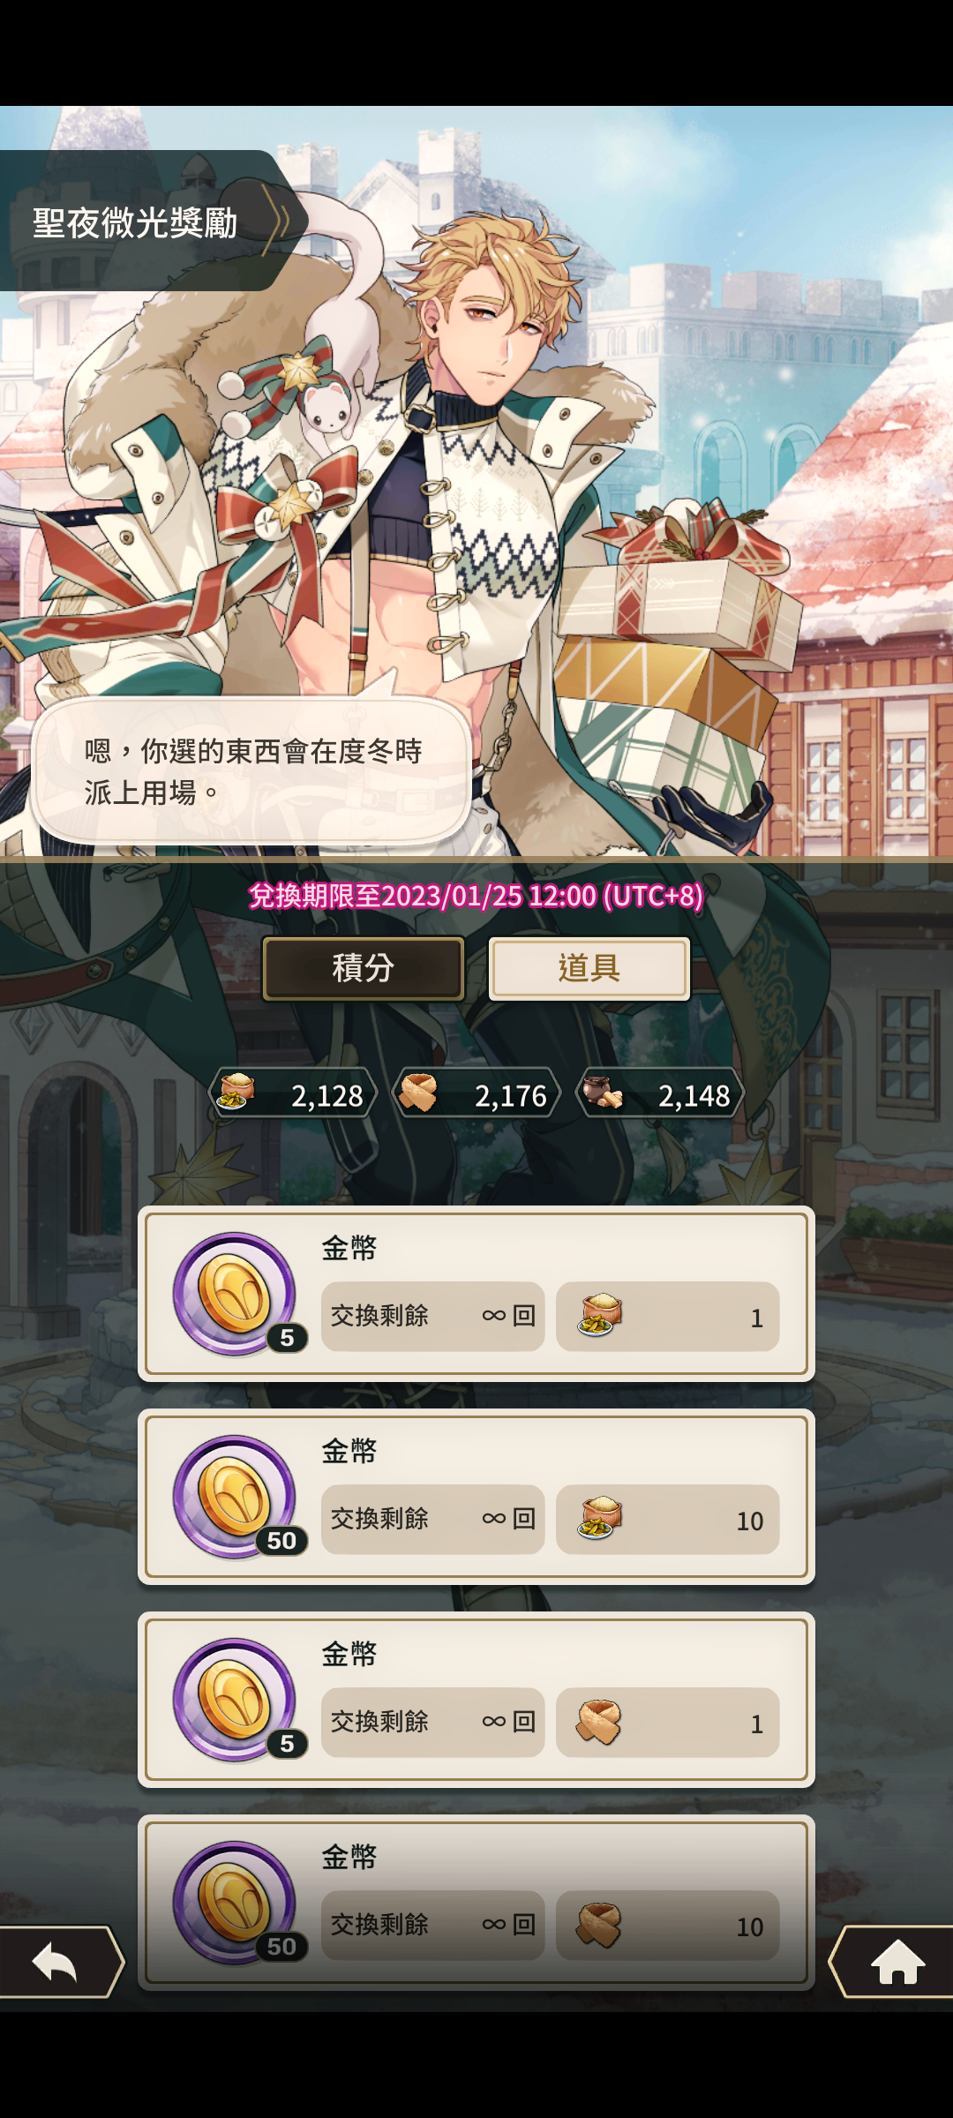Switch to the 積分 tab
Screen dimensions: 953x2118
point(364,968)
